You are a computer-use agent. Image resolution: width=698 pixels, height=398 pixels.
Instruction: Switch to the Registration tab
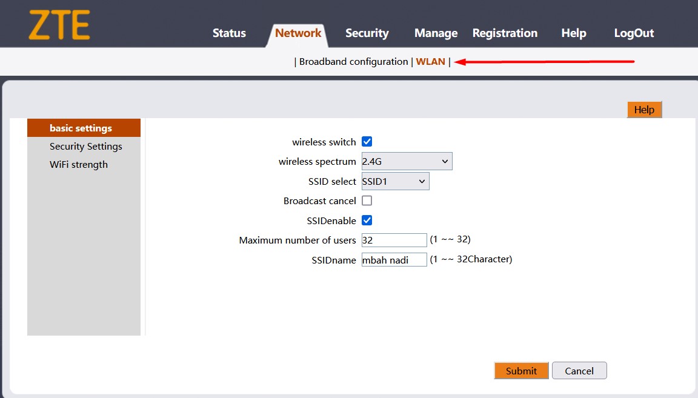pyautogui.click(x=505, y=33)
